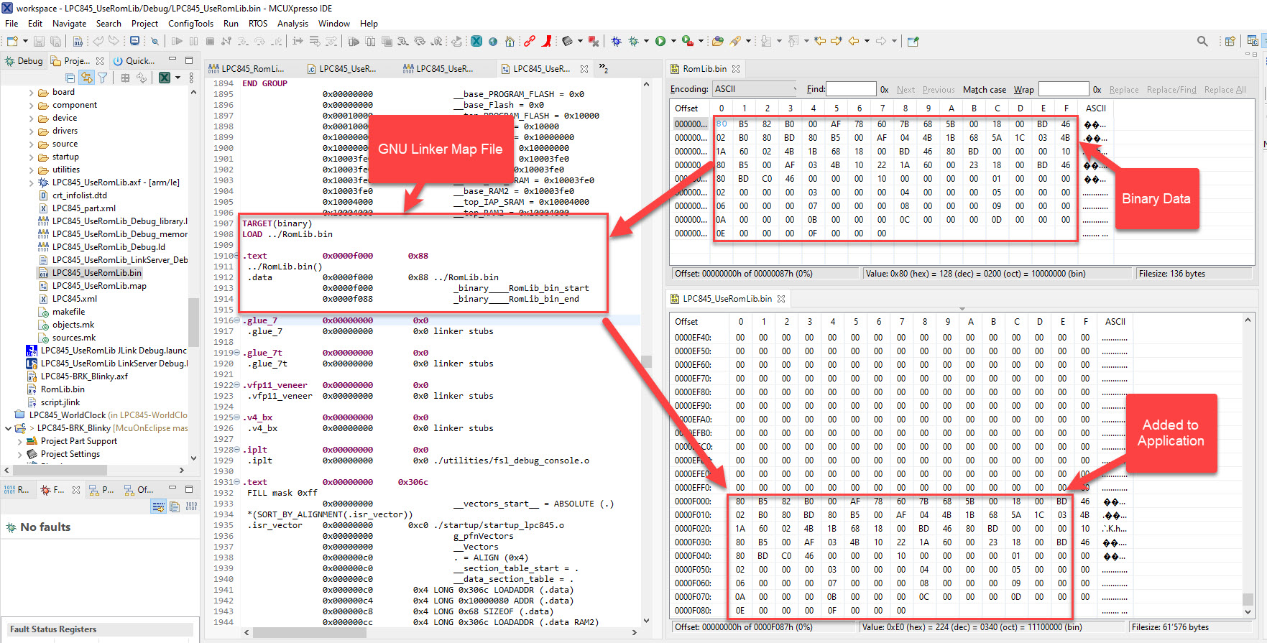Collapse the .glue_7 fold marker at line 1916
The width and height of the screenshot is (1267, 643).
pos(237,320)
